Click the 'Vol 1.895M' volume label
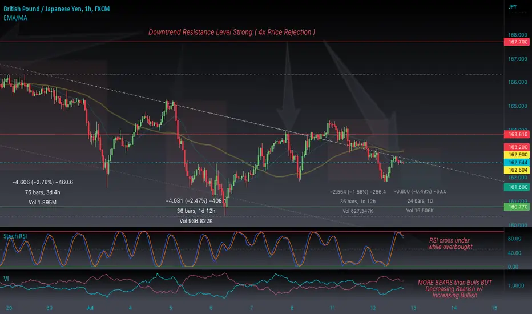532x314 pixels. [x=42, y=202]
